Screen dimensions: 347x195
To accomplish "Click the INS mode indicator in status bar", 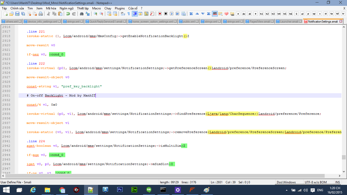I will 337,182.
